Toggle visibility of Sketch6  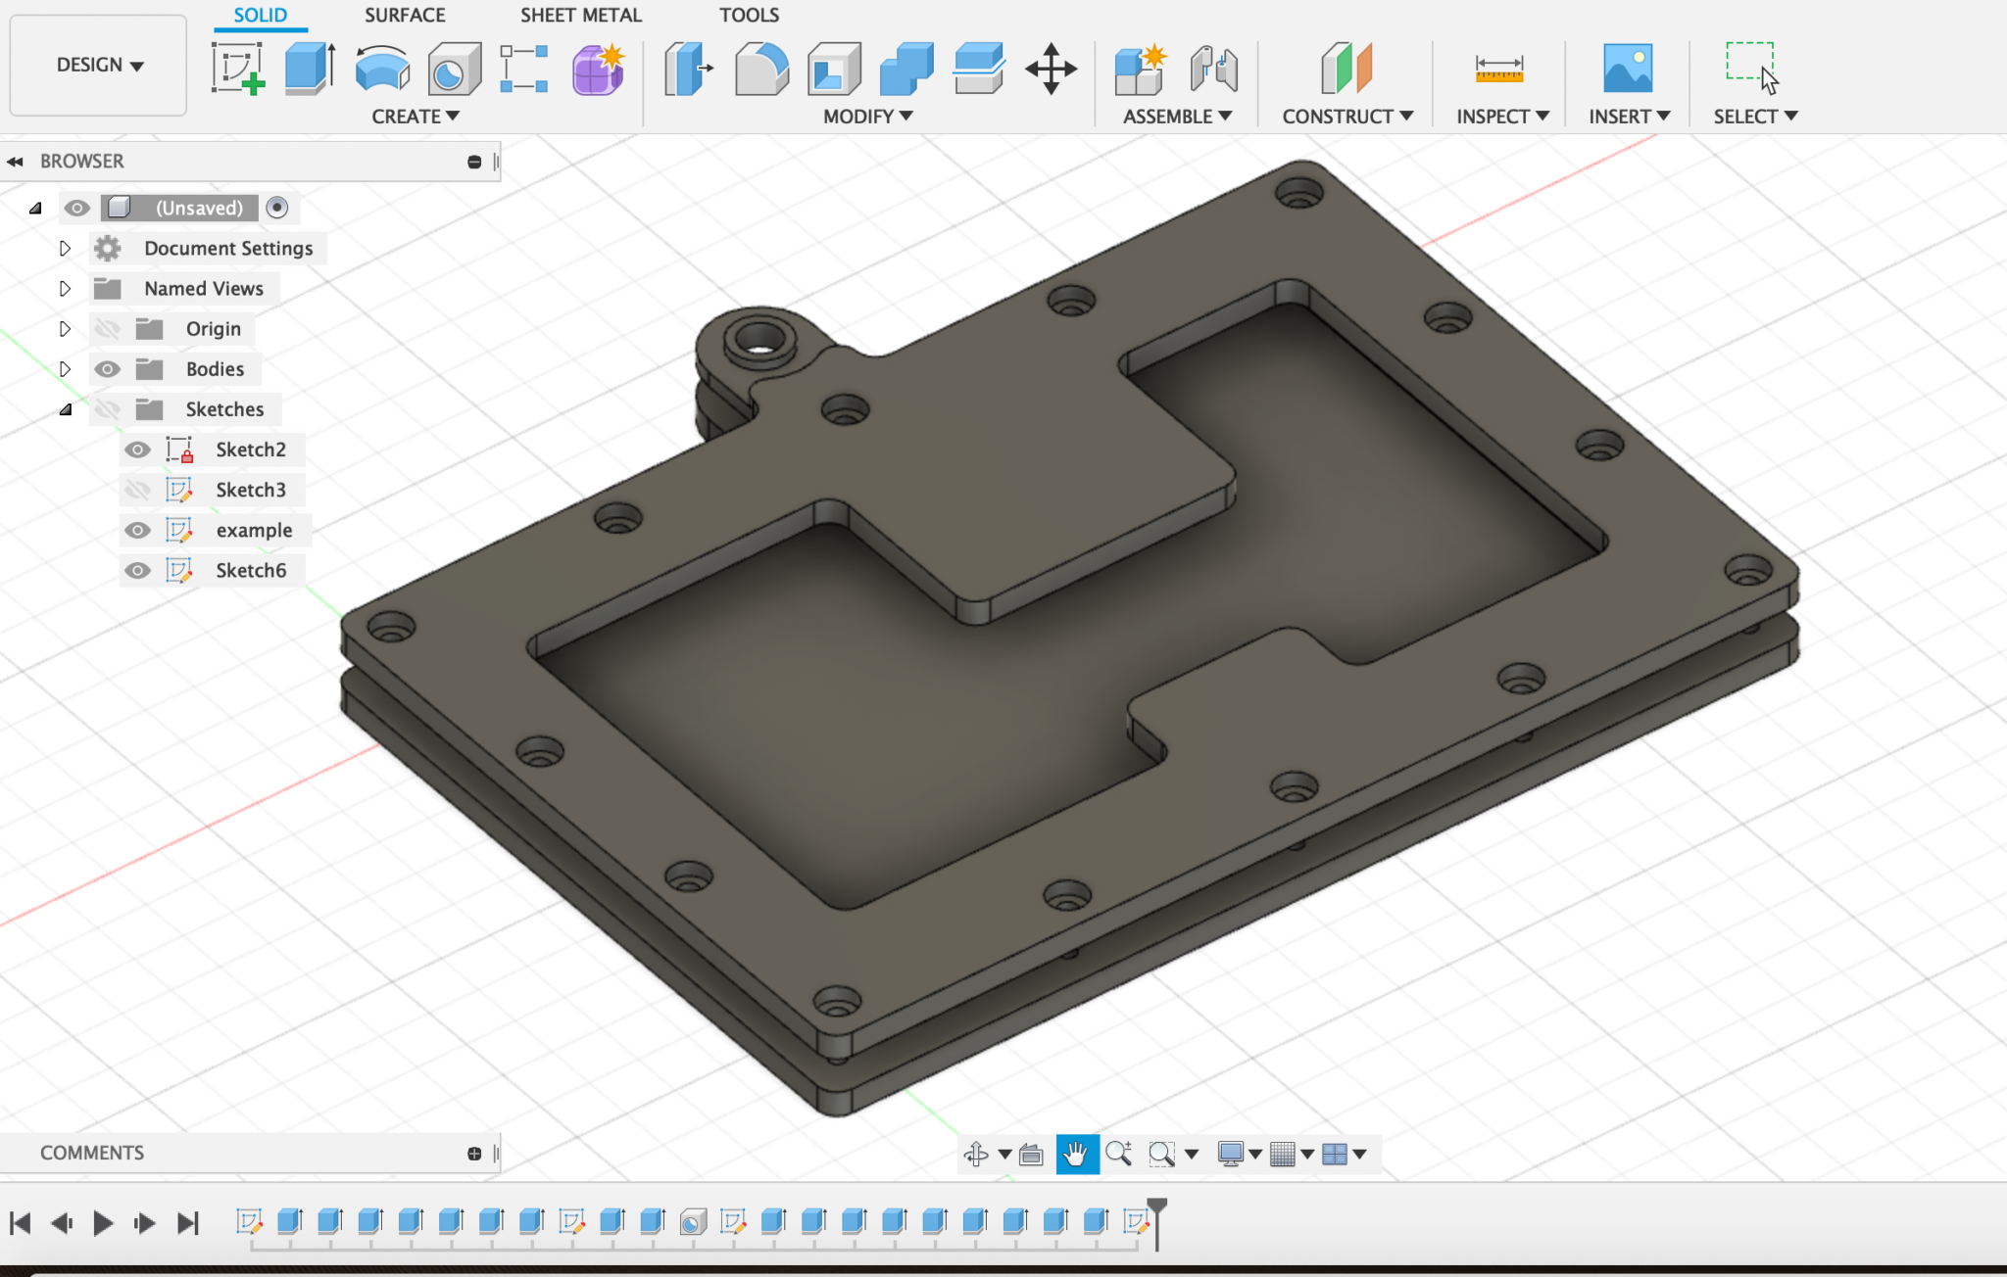point(137,570)
